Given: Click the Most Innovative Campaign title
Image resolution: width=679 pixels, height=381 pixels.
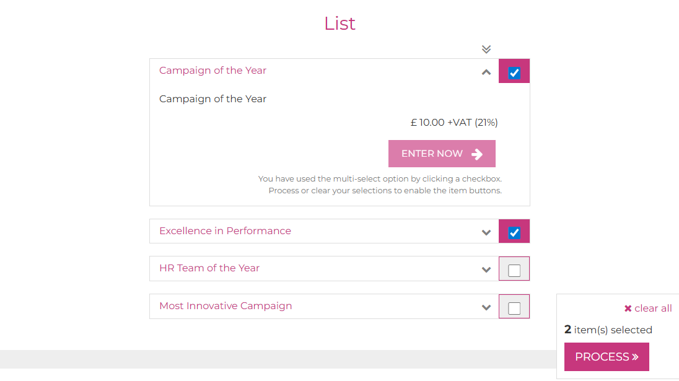Looking at the screenshot, I should tap(226, 306).
